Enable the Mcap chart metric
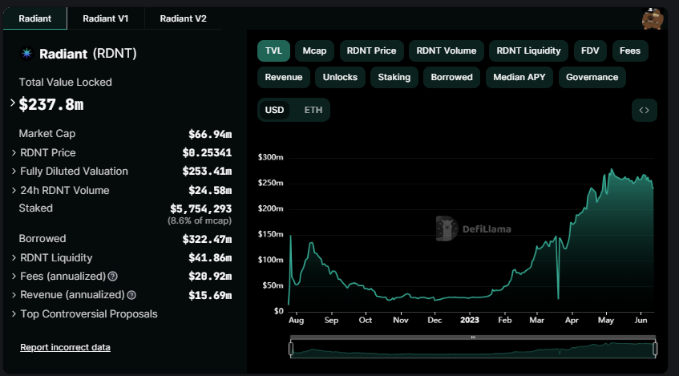The width and height of the screenshot is (679, 376). pos(313,51)
